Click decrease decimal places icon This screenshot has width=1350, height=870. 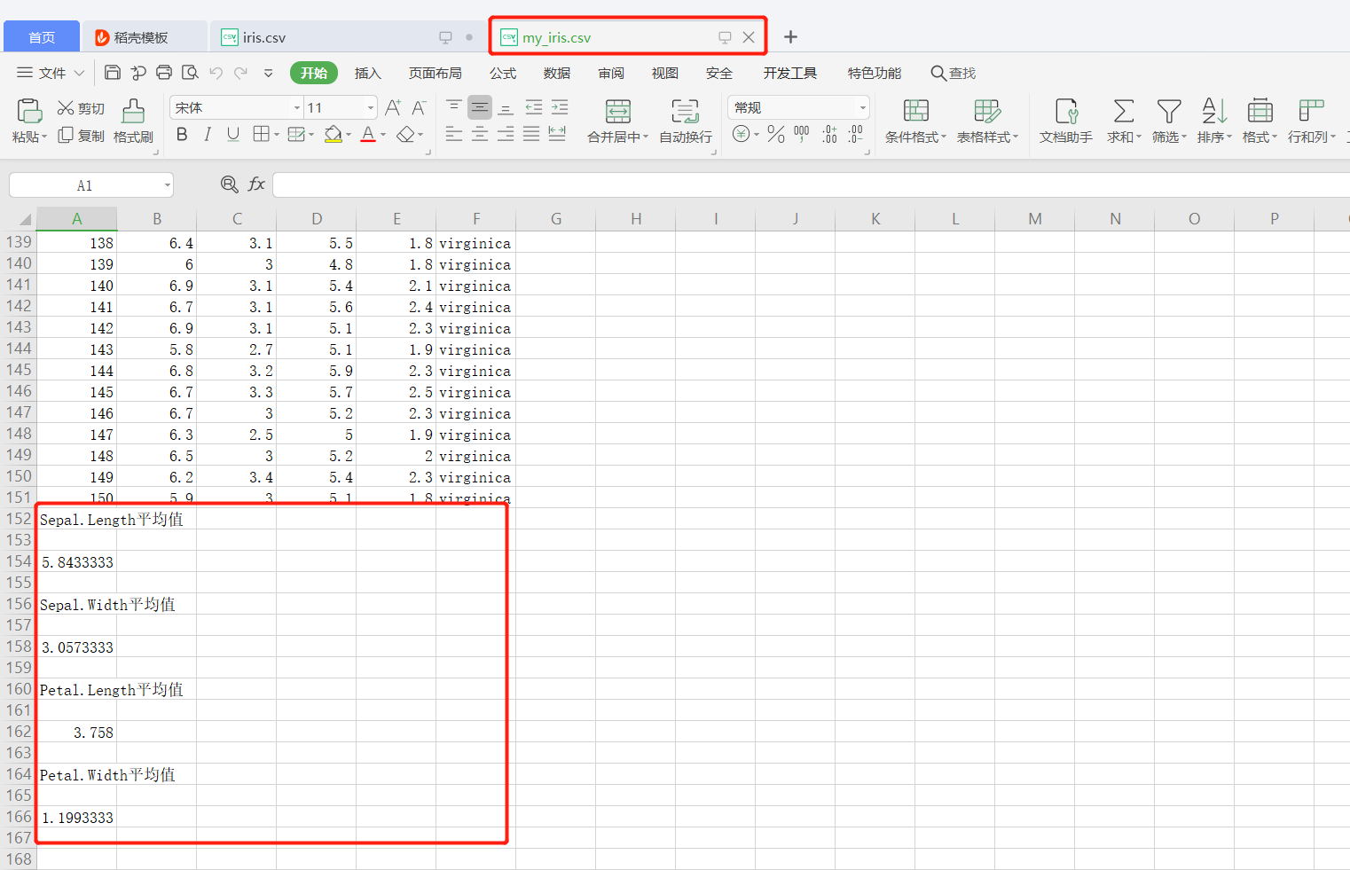click(x=855, y=134)
